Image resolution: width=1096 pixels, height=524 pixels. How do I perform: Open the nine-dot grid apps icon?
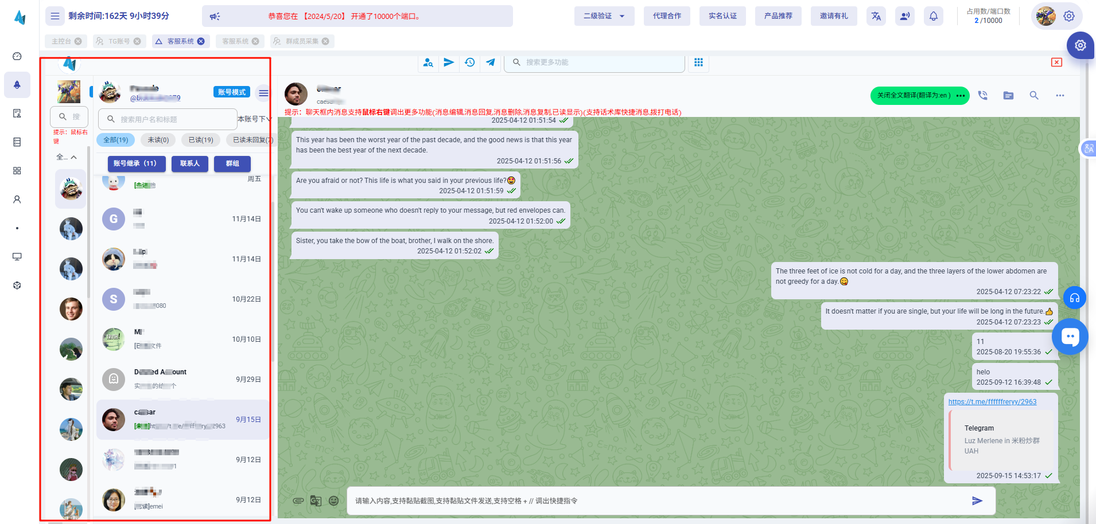pos(698,62)
